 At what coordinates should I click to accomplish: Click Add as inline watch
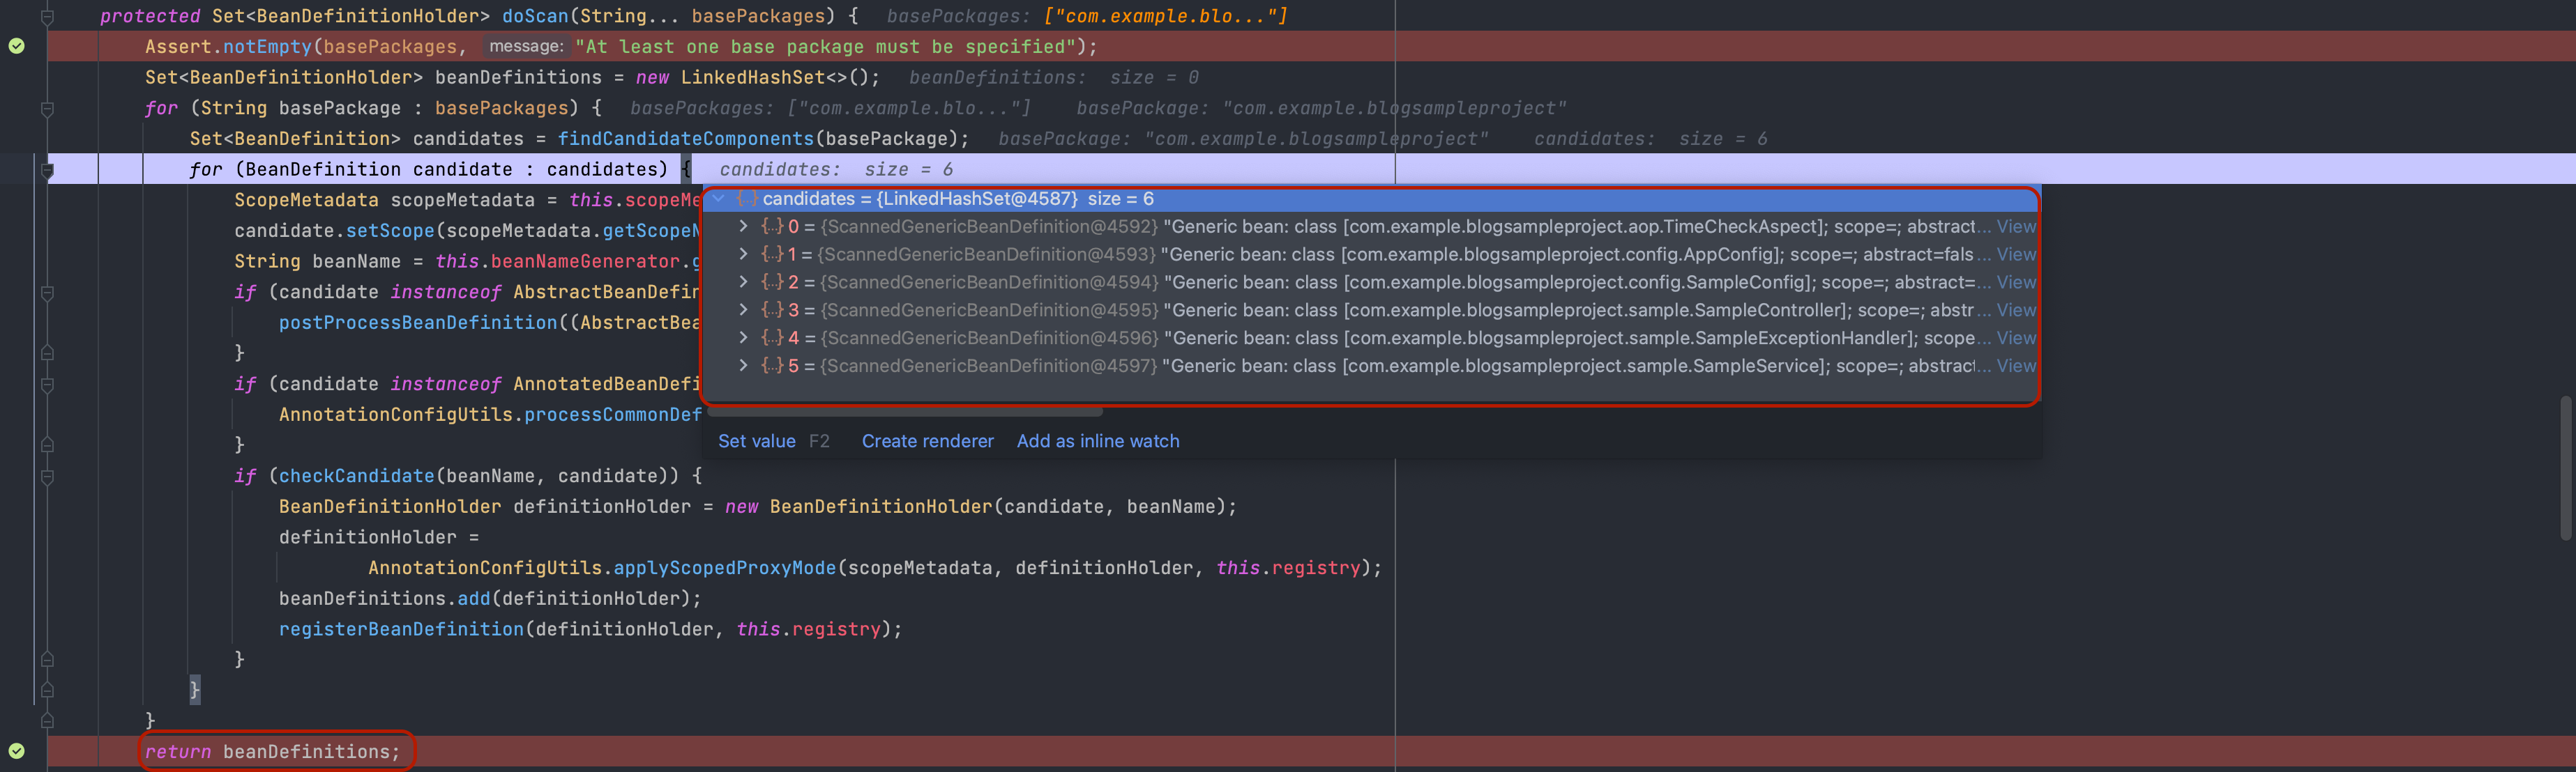click(x=1097, y=442)
